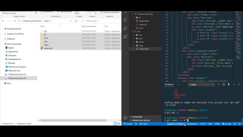
Task: Launch Go Live server
Action: click(227, 124)
